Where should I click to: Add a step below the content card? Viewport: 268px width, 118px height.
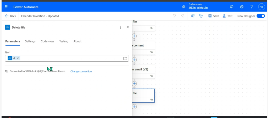(134, 60)
